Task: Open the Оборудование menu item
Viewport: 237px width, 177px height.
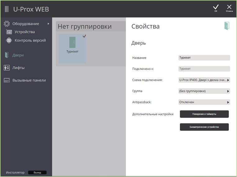Action: tap(26, 24)
